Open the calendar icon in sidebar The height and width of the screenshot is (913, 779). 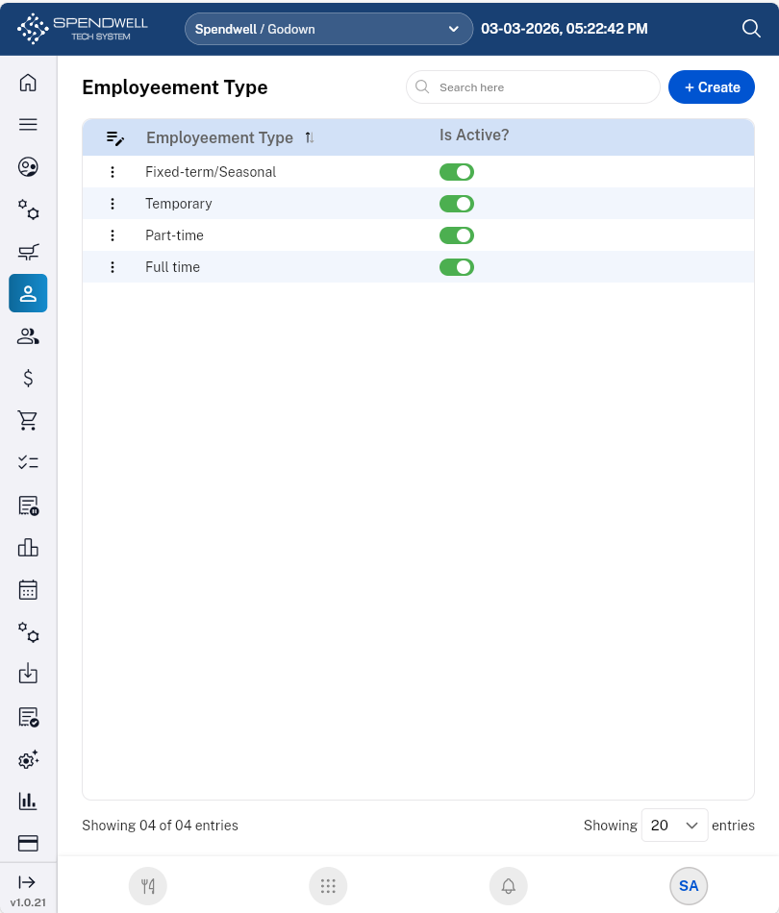(28, 590)
